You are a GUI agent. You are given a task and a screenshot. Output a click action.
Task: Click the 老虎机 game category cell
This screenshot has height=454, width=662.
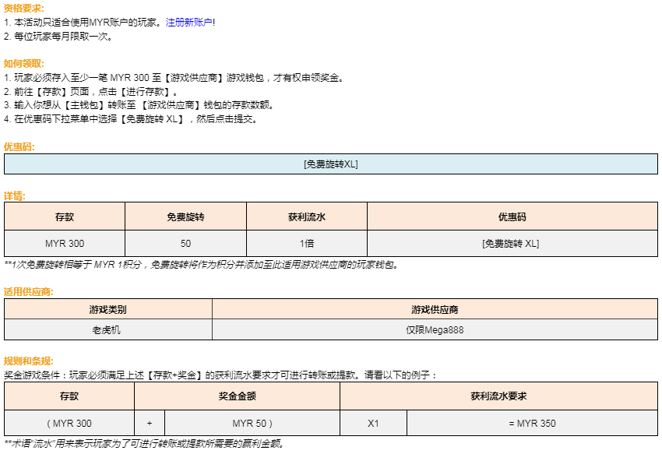(107, 329)
